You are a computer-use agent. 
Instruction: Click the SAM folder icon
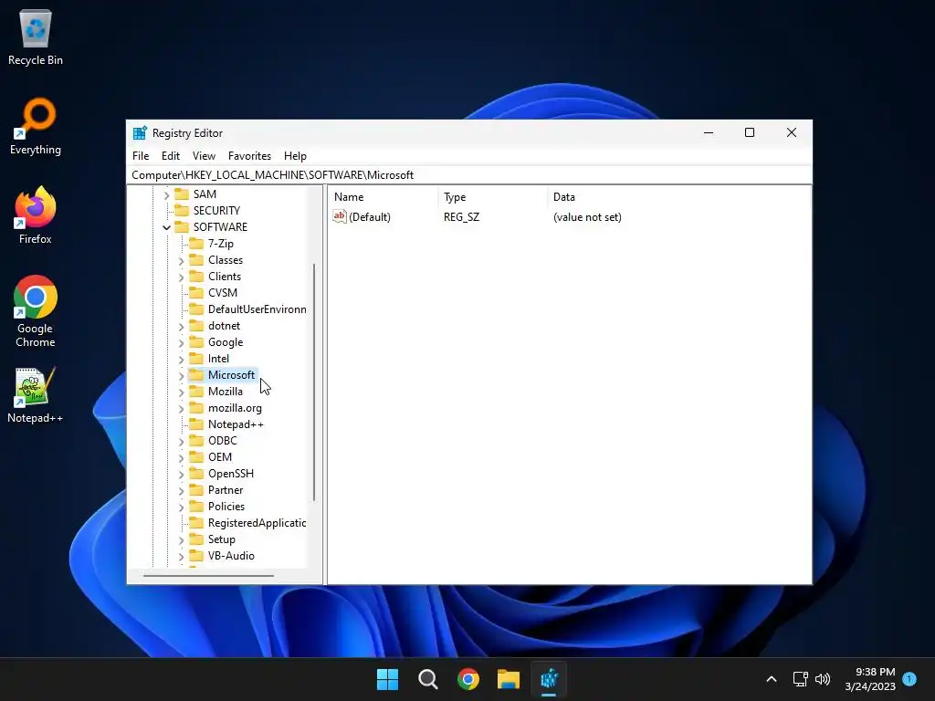(x=182, y=194)
